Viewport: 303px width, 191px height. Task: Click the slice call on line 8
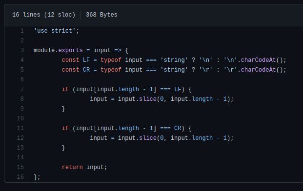(148, 99)
